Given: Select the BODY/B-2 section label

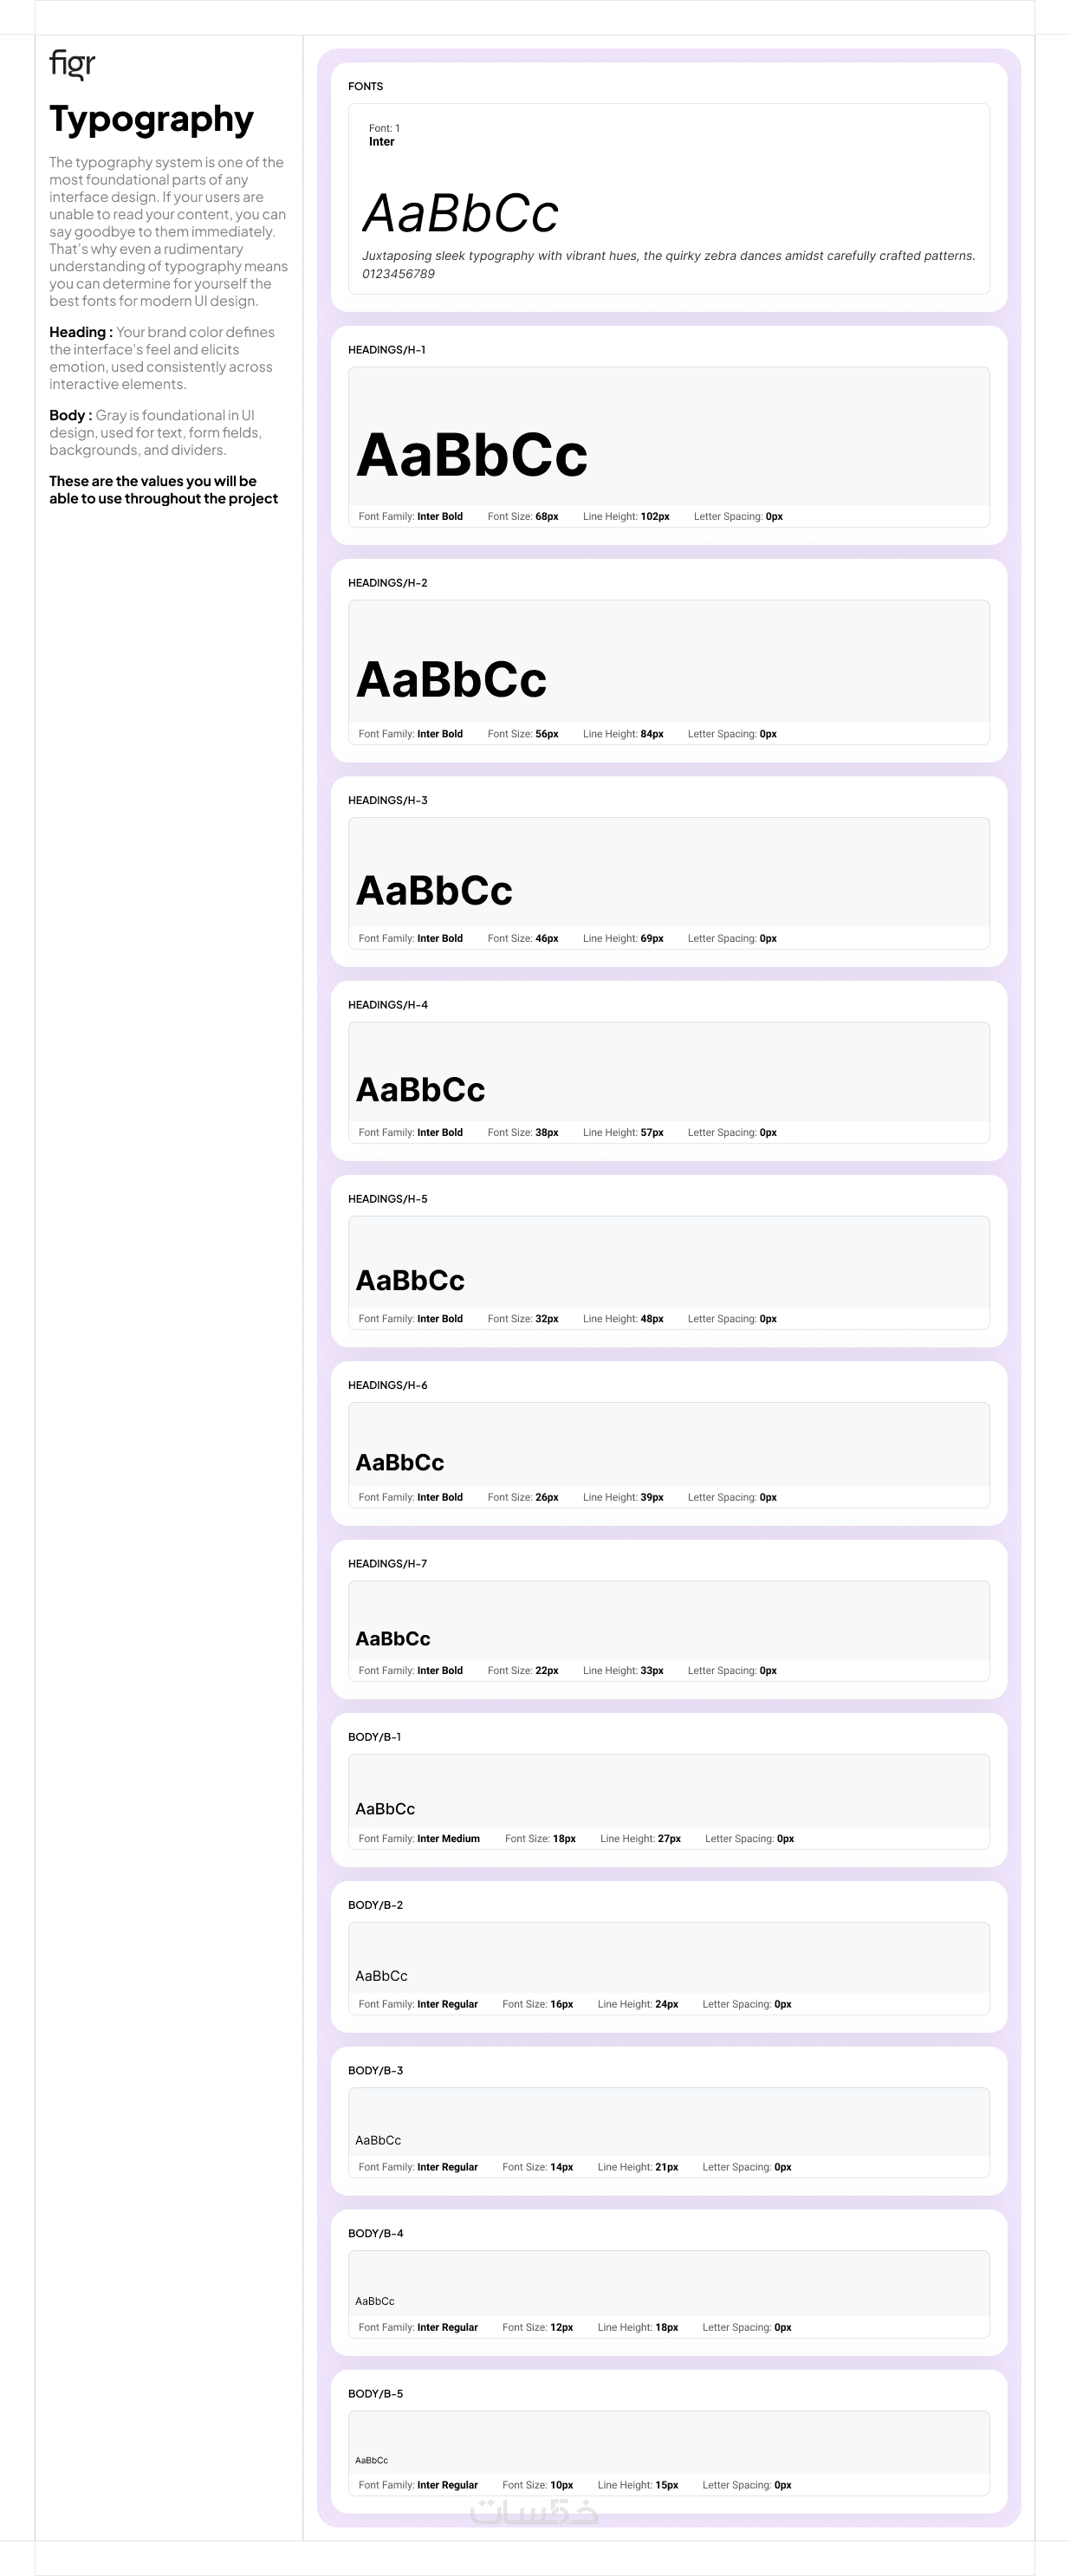Looking at the screenshot, I should [375, 1906].
